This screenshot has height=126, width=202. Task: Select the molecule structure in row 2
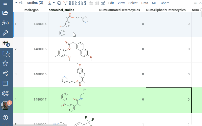73,50
